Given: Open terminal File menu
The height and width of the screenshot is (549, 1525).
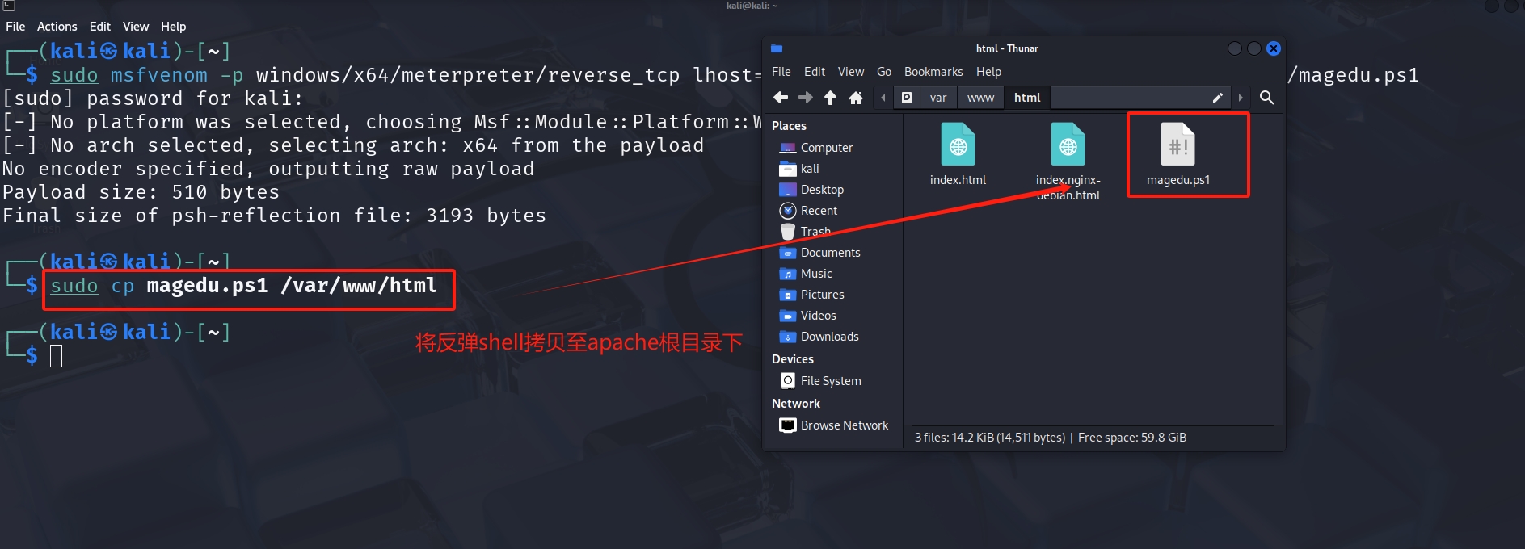Looking at the screenshot, I should (15, 27).
